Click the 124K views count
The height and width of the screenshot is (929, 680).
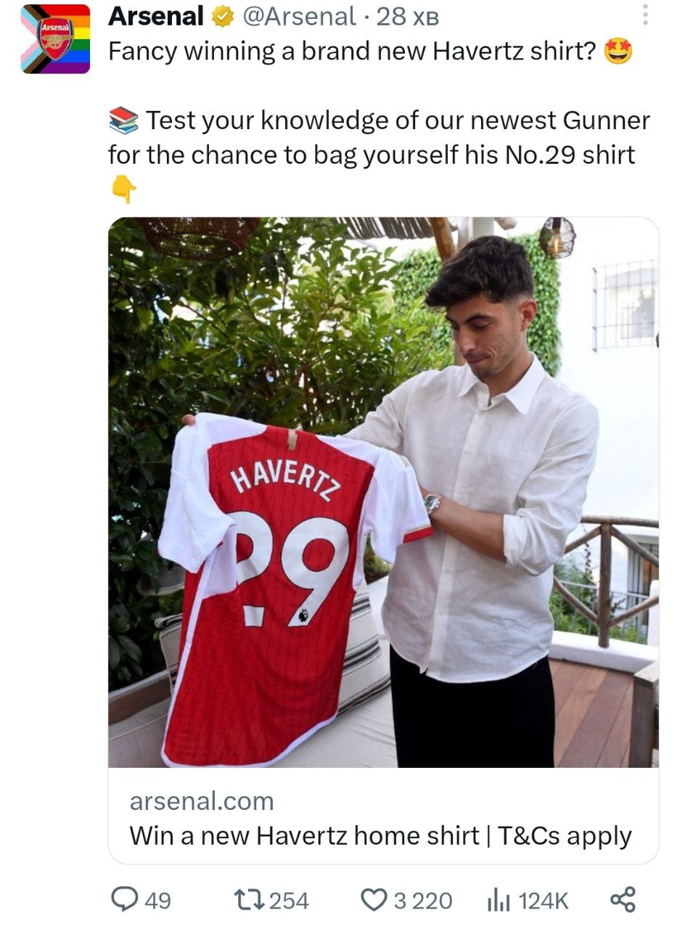point(544,901)
